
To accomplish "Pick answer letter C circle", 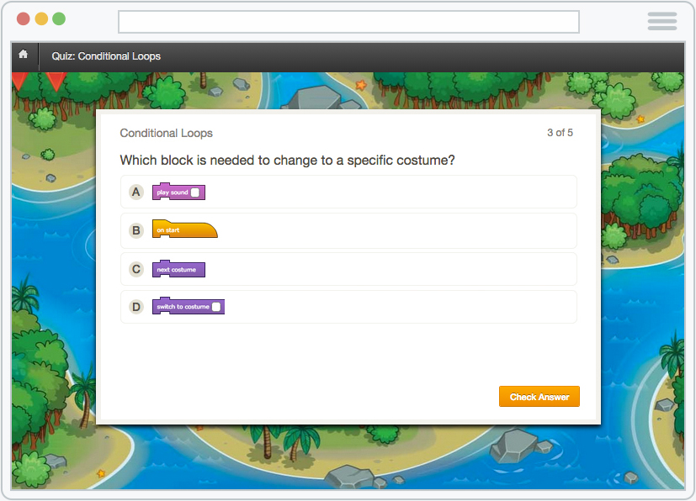I will tap(136, 270).
